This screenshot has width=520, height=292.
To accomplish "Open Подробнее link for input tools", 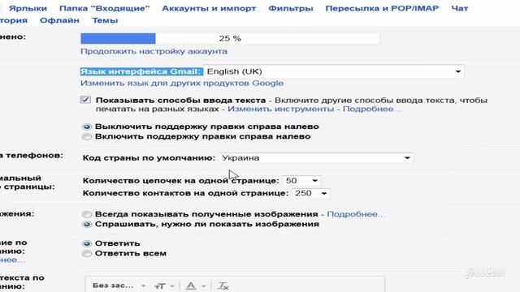I will coord(372,109).
